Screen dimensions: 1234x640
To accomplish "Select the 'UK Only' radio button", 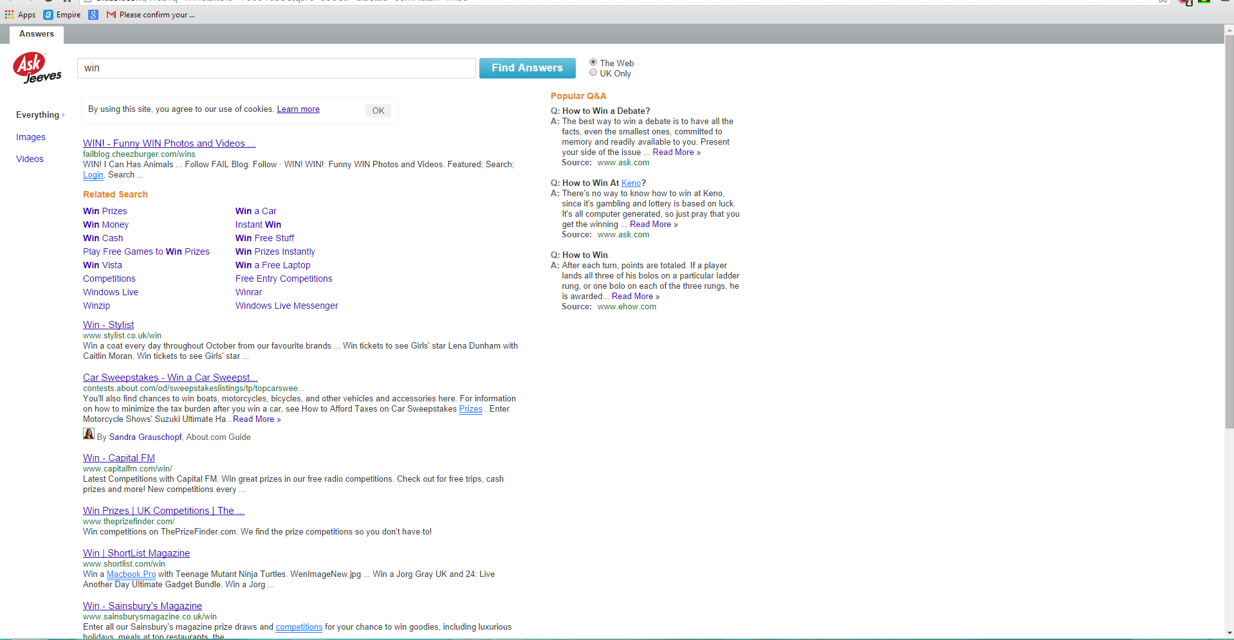I will [x=593, y=73].
